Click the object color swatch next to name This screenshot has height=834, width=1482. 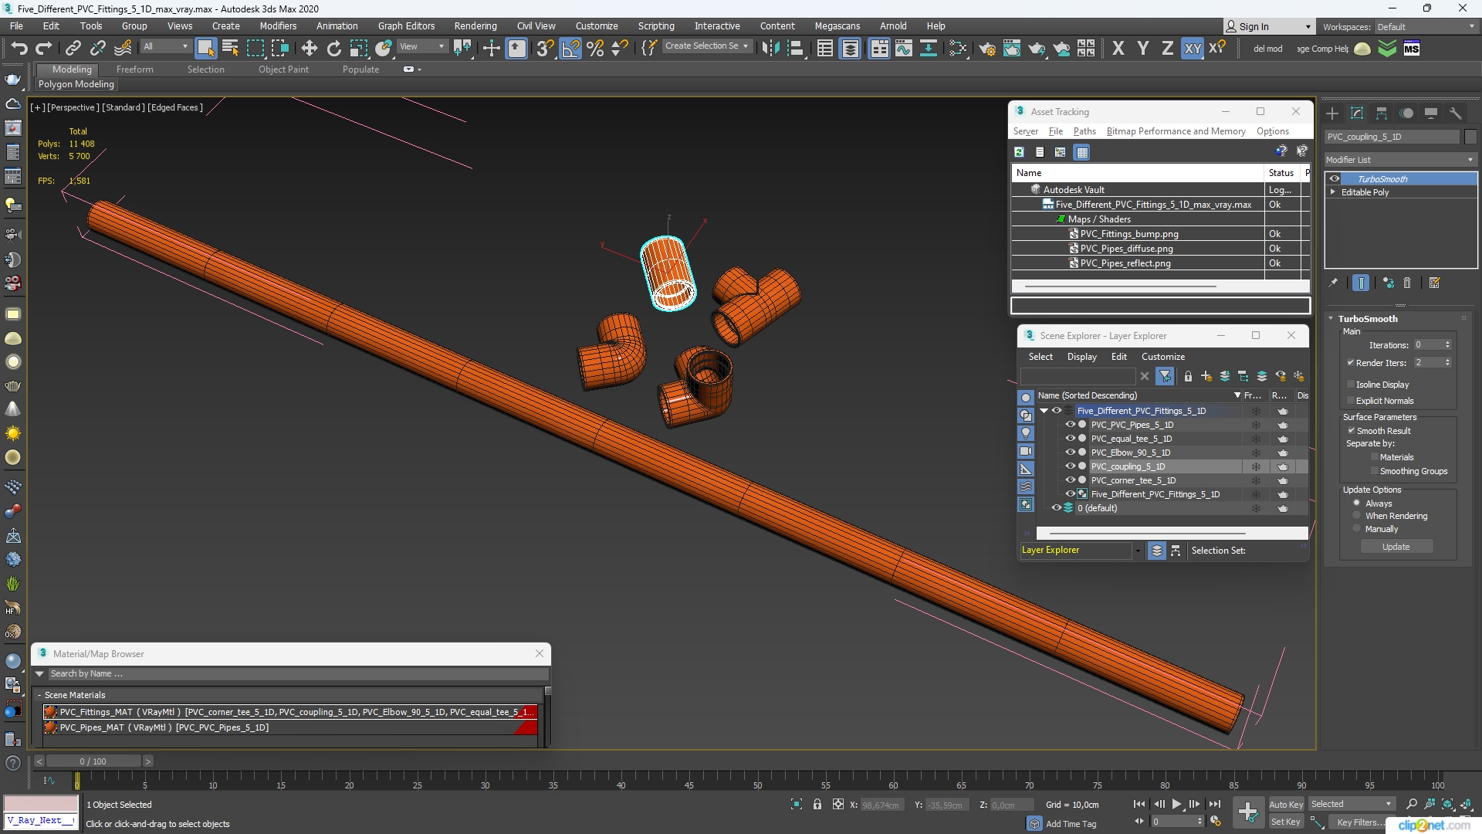coord(1470,137)
